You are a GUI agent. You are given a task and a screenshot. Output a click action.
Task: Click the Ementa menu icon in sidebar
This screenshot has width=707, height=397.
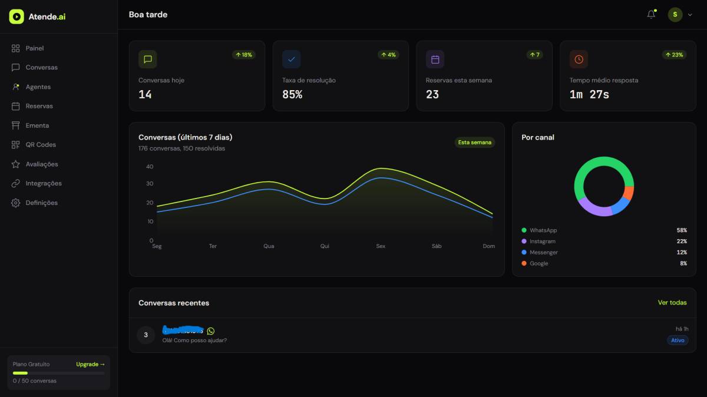tap(16, 125)
